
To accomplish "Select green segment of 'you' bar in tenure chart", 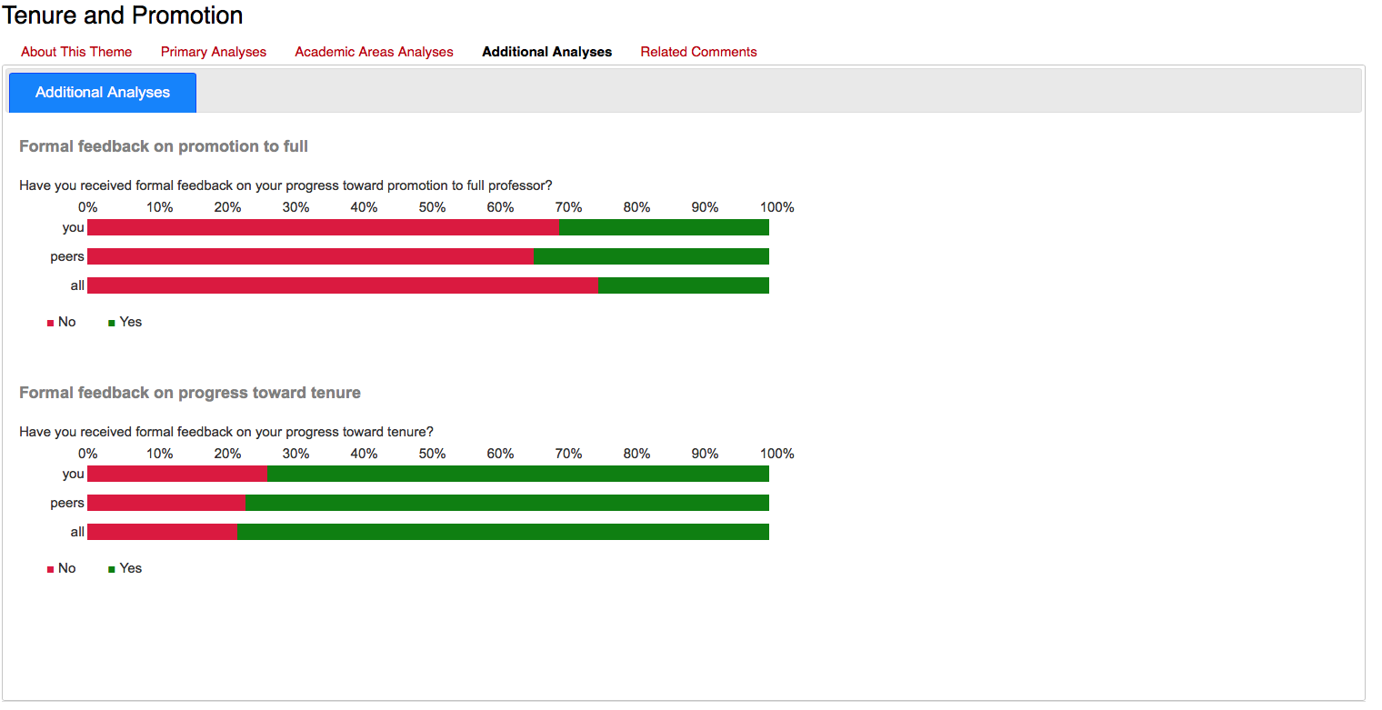I will pyautogui.click(x=518, y=474).
